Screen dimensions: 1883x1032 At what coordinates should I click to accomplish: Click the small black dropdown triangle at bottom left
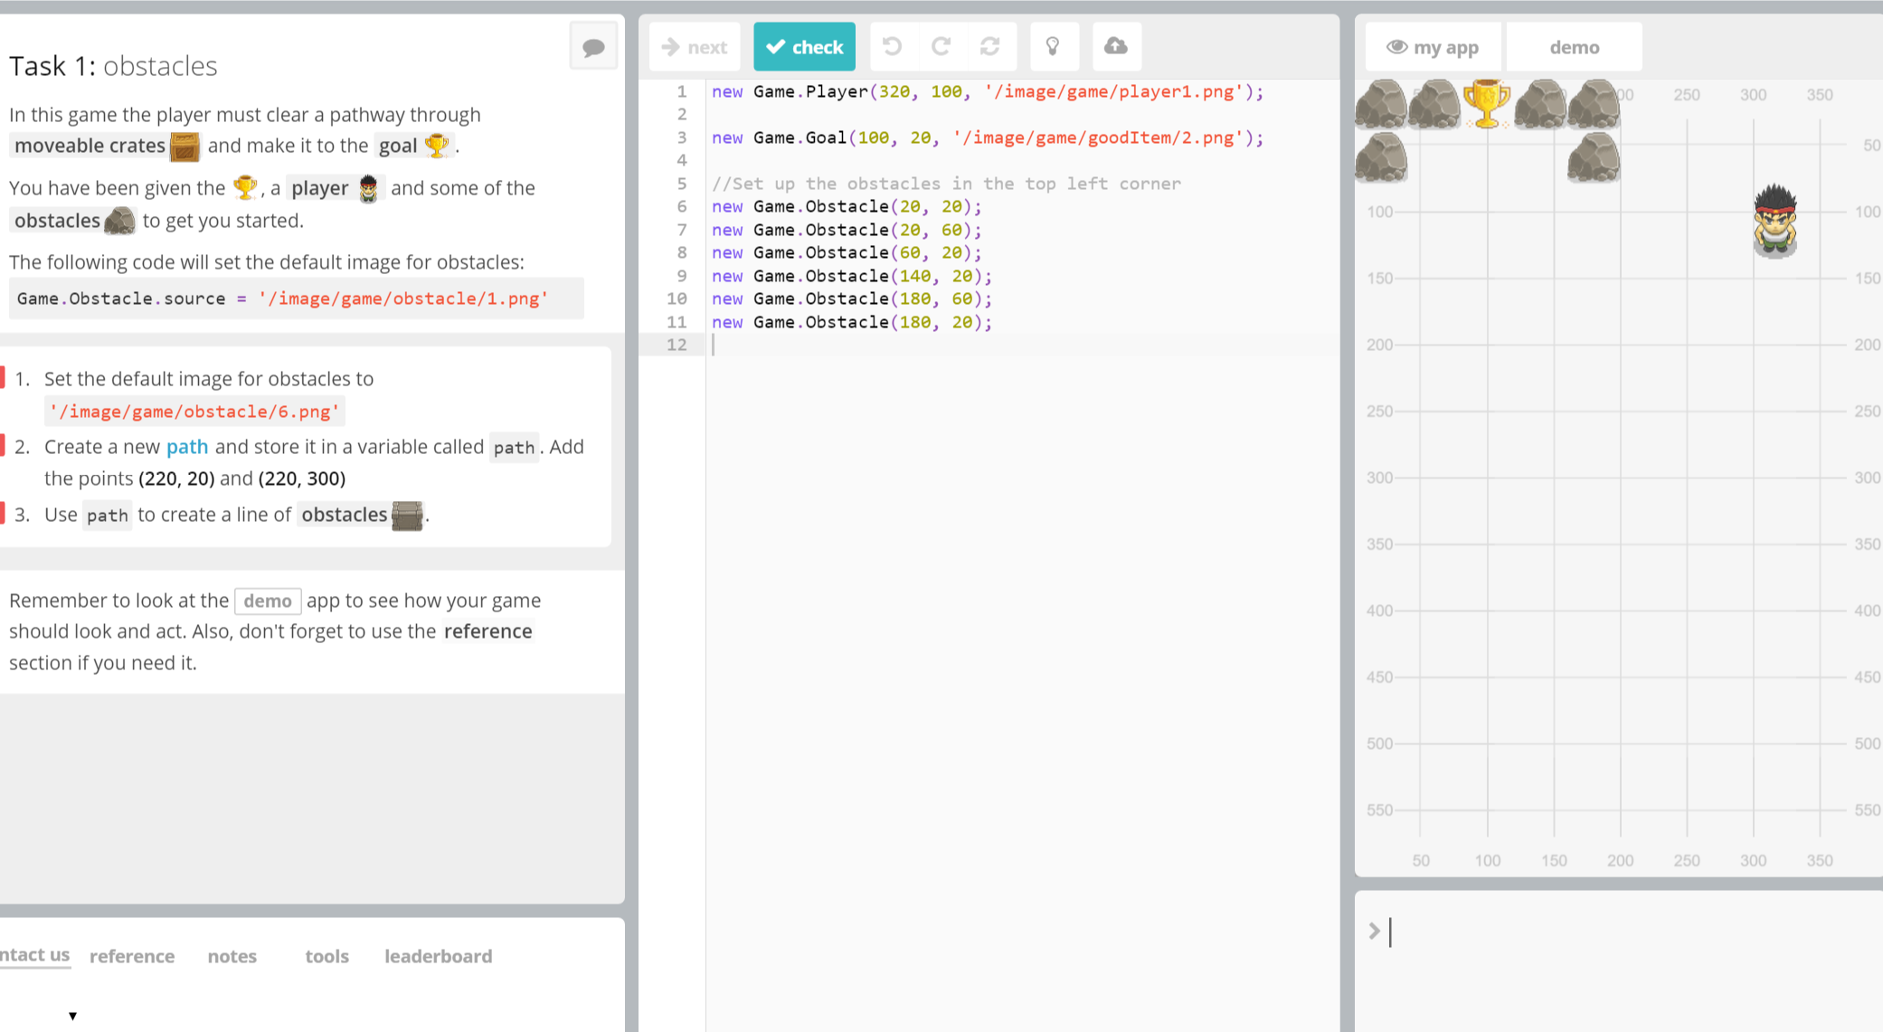[72, 1016]
